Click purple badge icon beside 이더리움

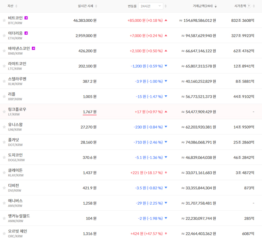[26, 33]
